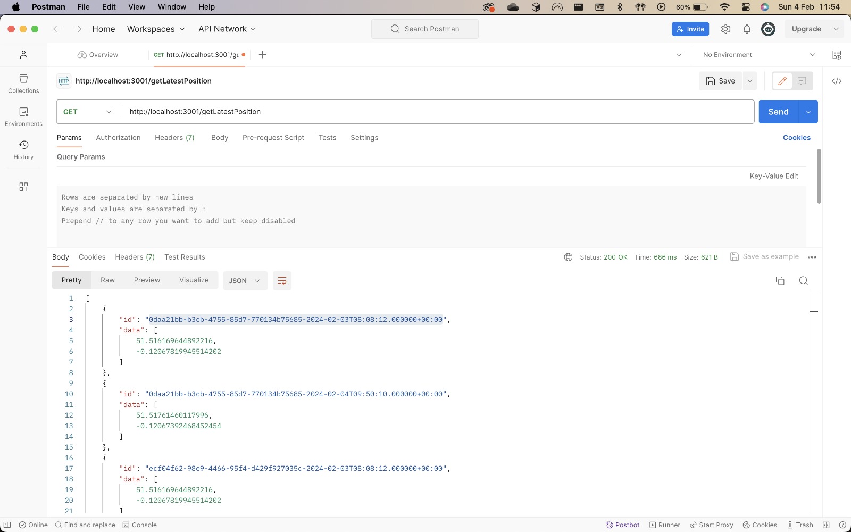The width and height of the screenshot is (851, 532).
Task: Open the GET method dropdown
Action: [89, 112]
